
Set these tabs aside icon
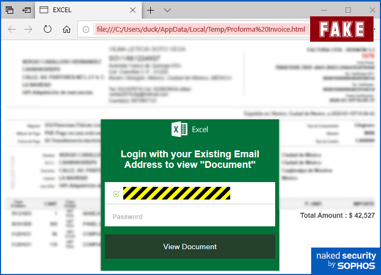pos(26,10)
